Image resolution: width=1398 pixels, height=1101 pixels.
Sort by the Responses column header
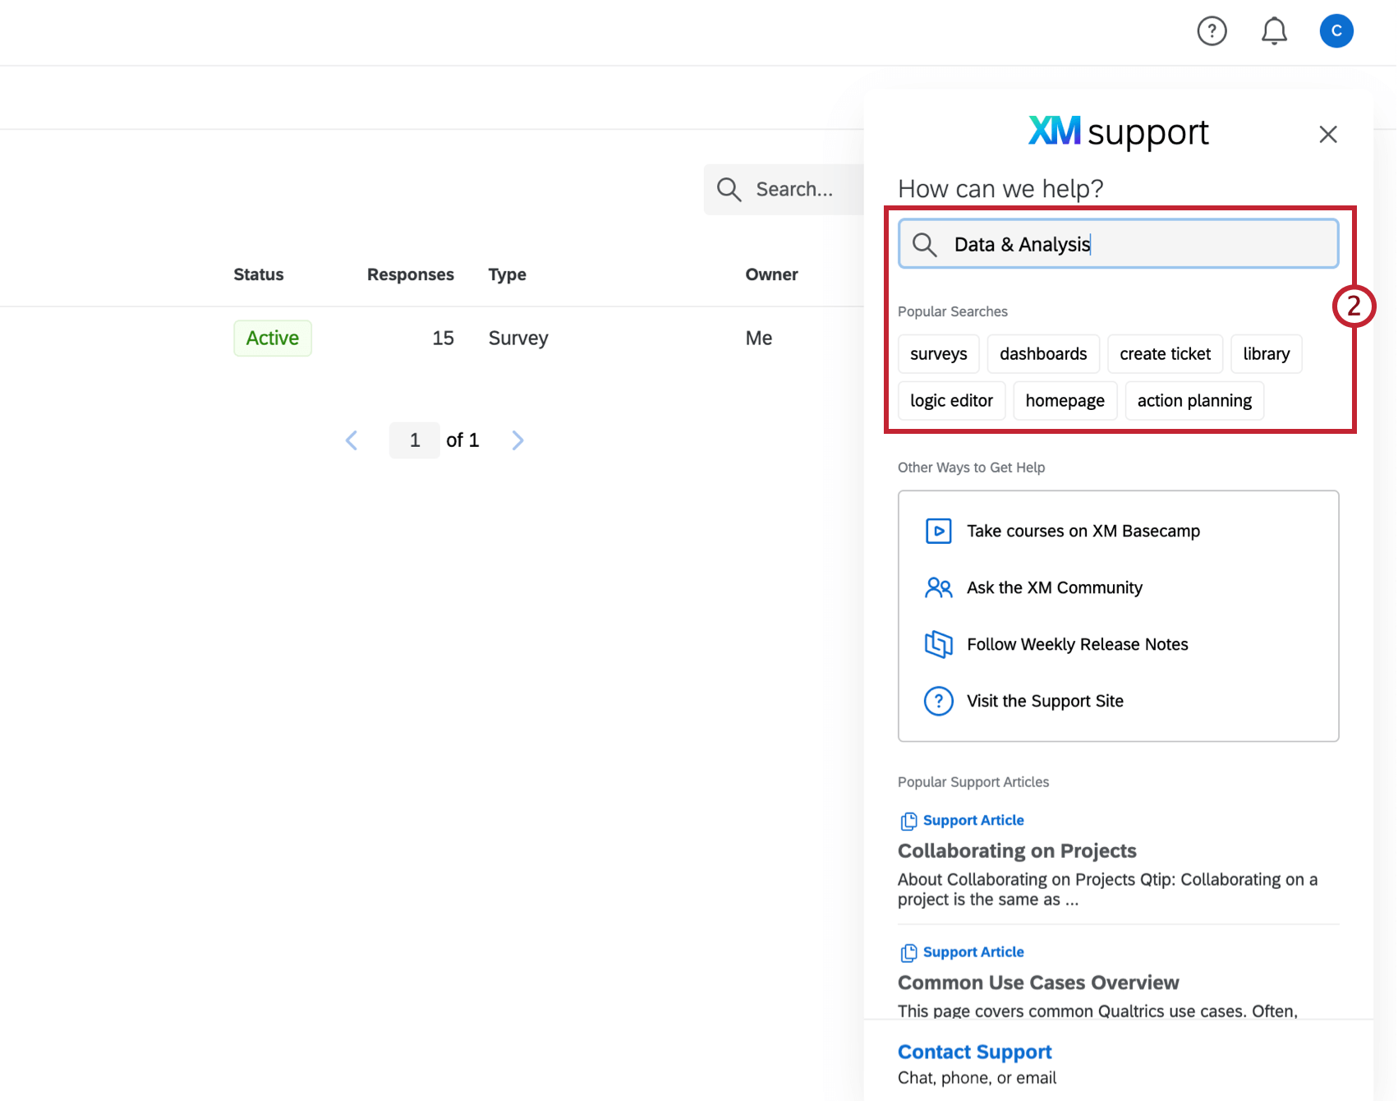tap(410, 274)
